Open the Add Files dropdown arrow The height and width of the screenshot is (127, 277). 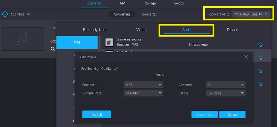coord(28,14)
